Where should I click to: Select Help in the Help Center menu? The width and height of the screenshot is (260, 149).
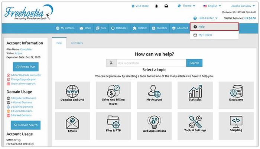(214, 27)
